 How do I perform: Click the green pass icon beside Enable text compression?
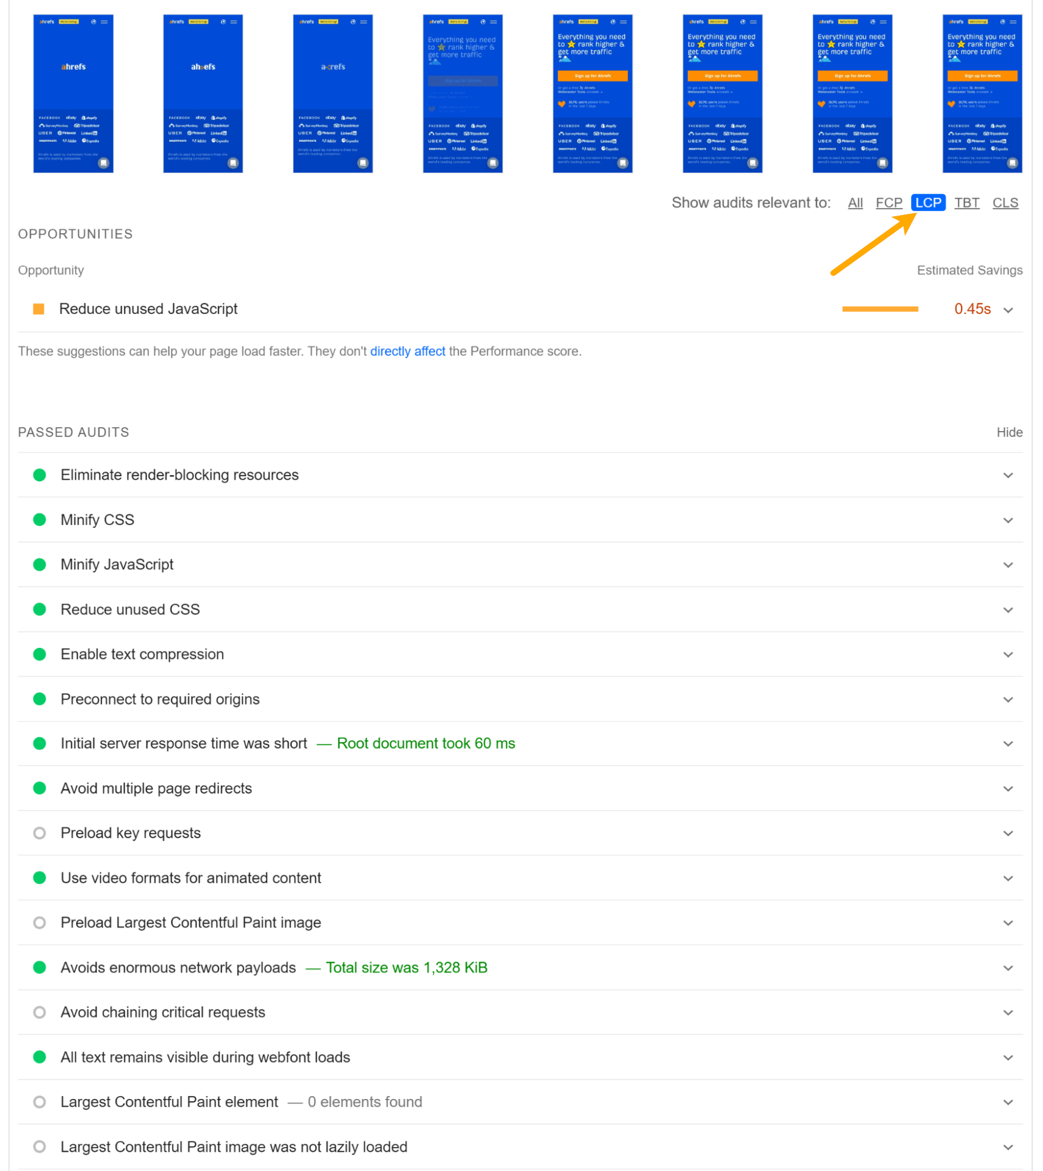(x=39, y=654)
